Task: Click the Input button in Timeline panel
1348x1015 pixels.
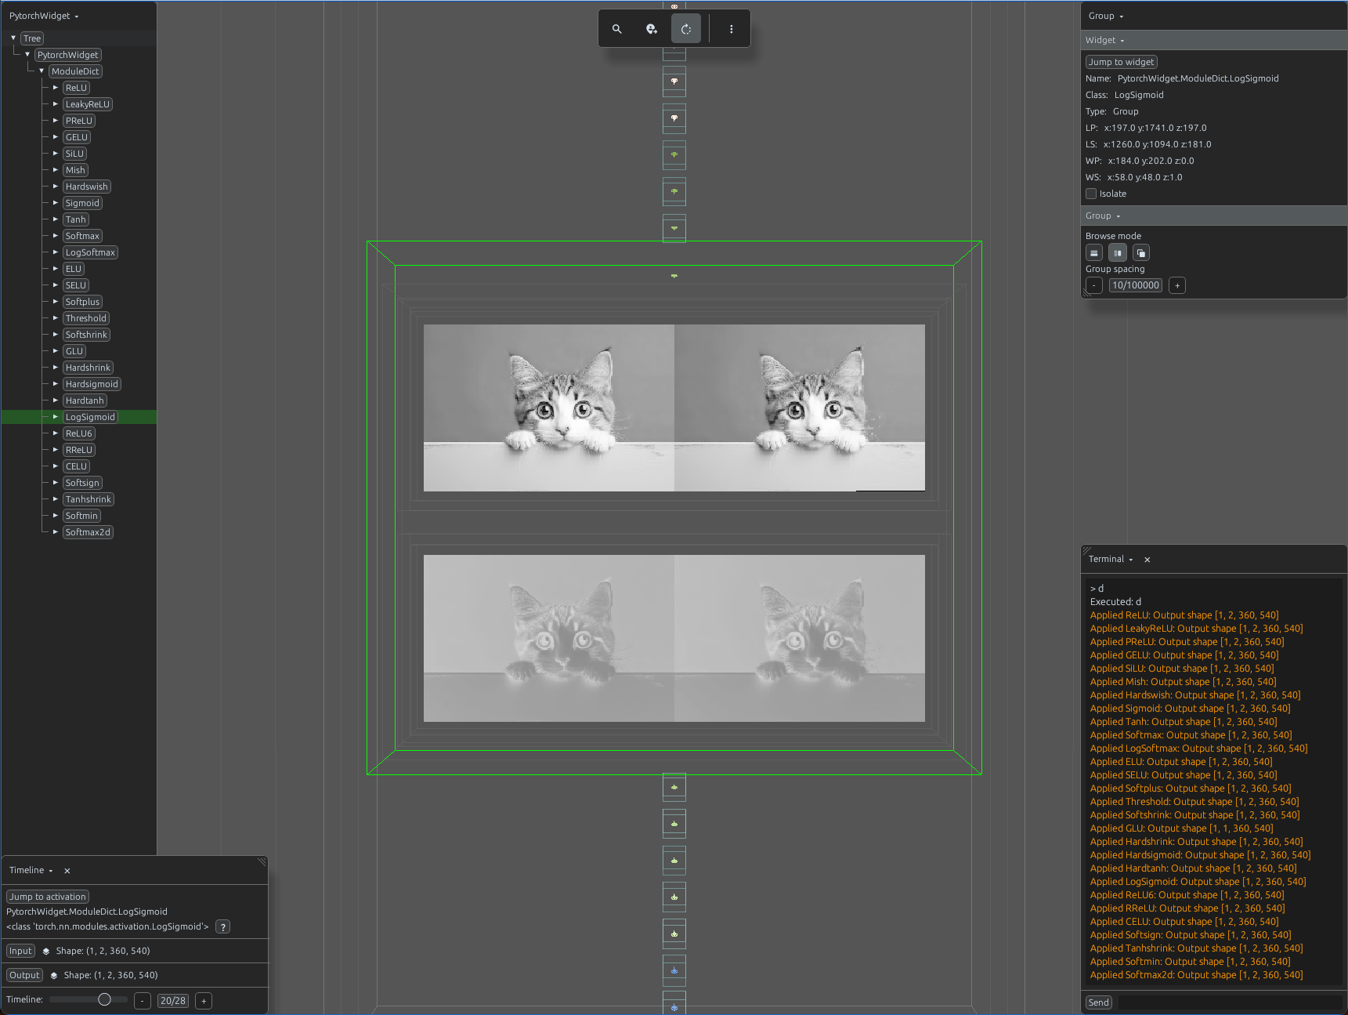Action: [x=20, y=952]
